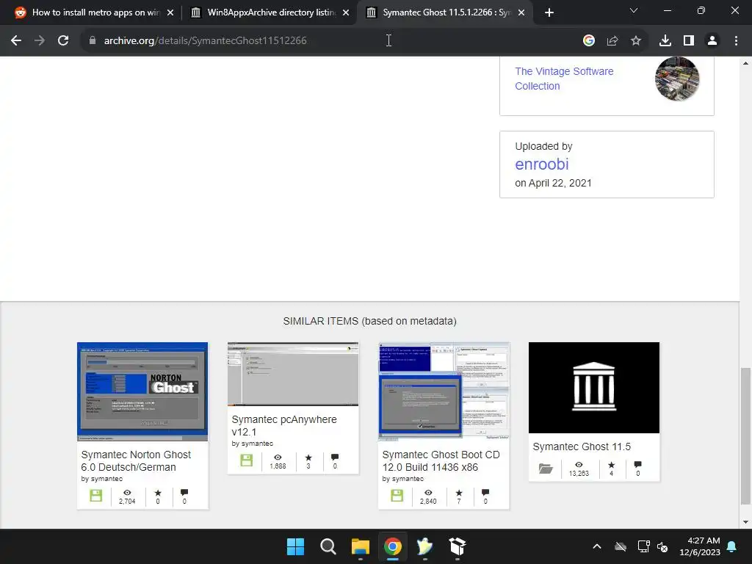Open the Google icon in address bar
Screen dimensions: 752x564
coord(589,41)
